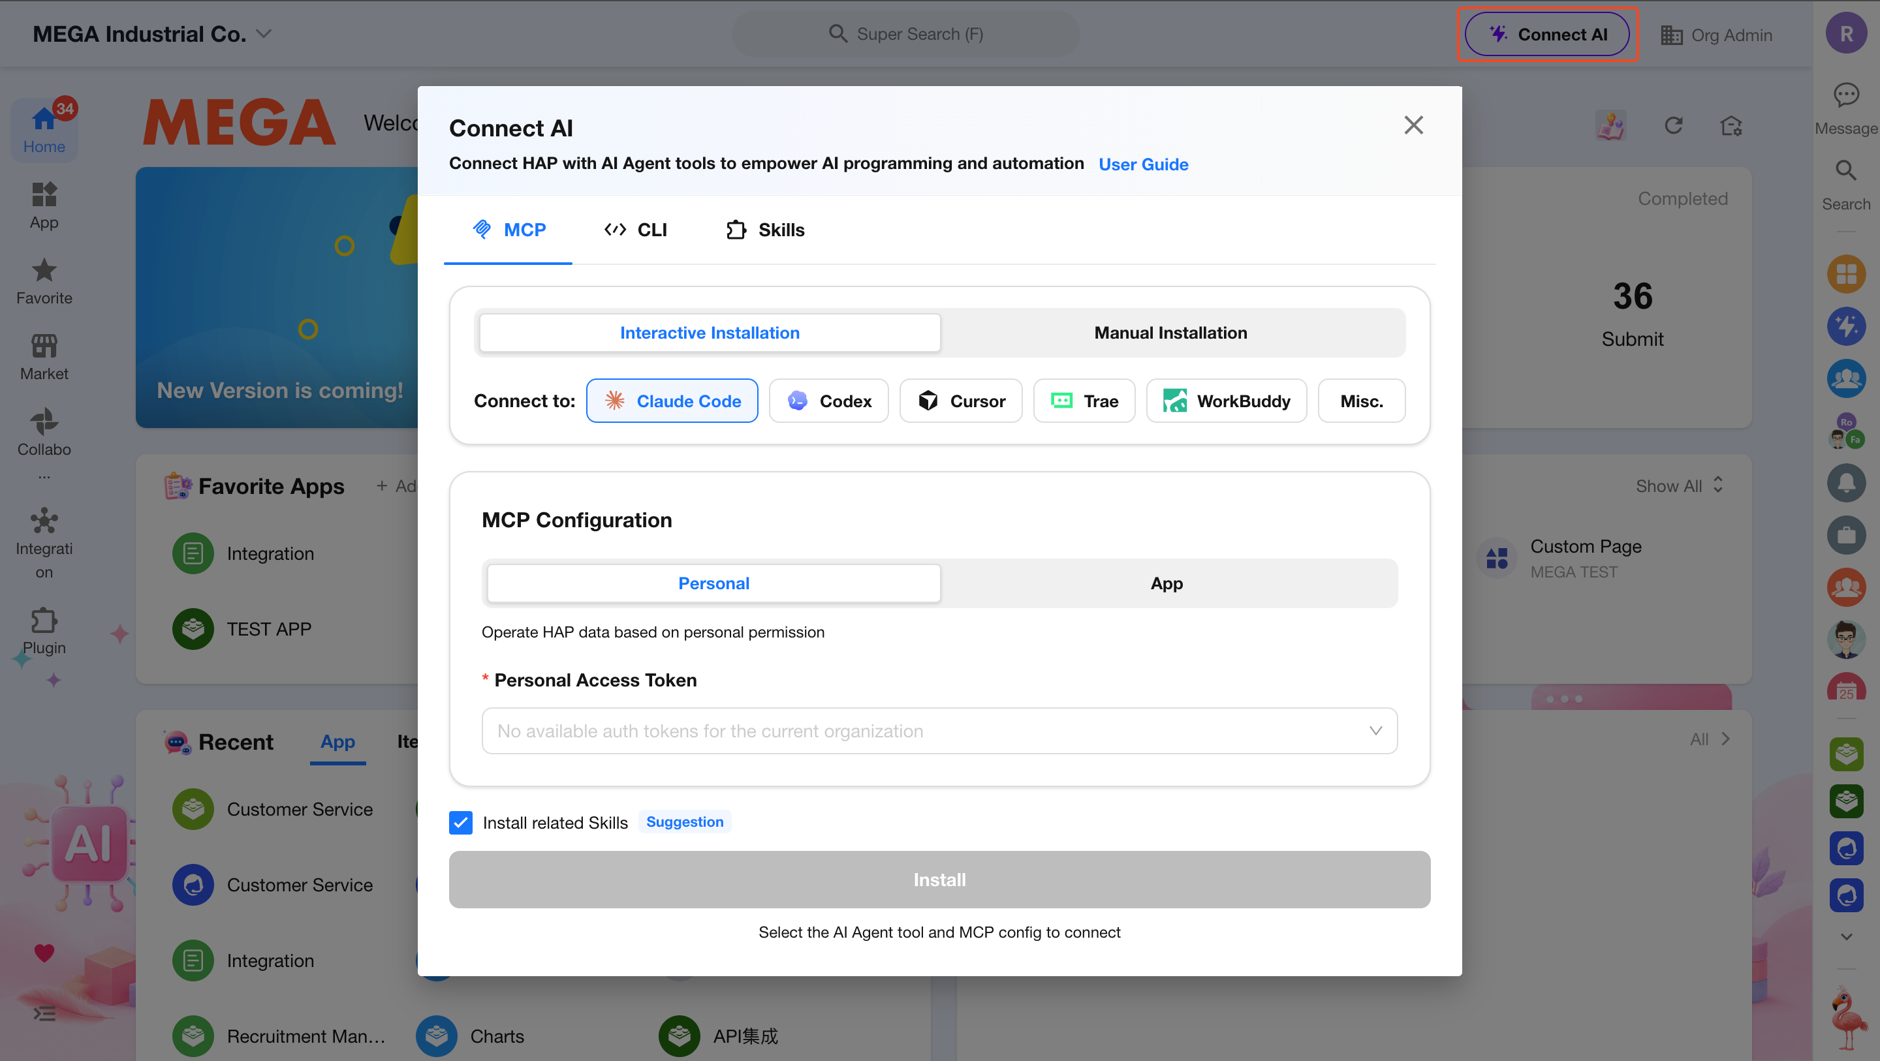
Task: Click the R user avatar
Action: [x=1847, y=33]
